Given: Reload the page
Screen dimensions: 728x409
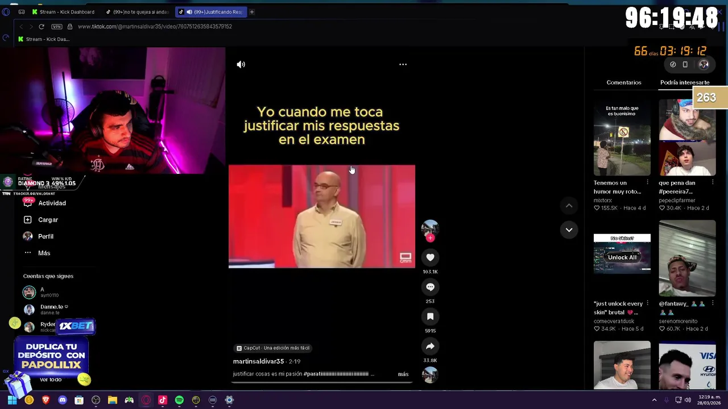Looking at the screenshot, I should [x=42, y=26].
